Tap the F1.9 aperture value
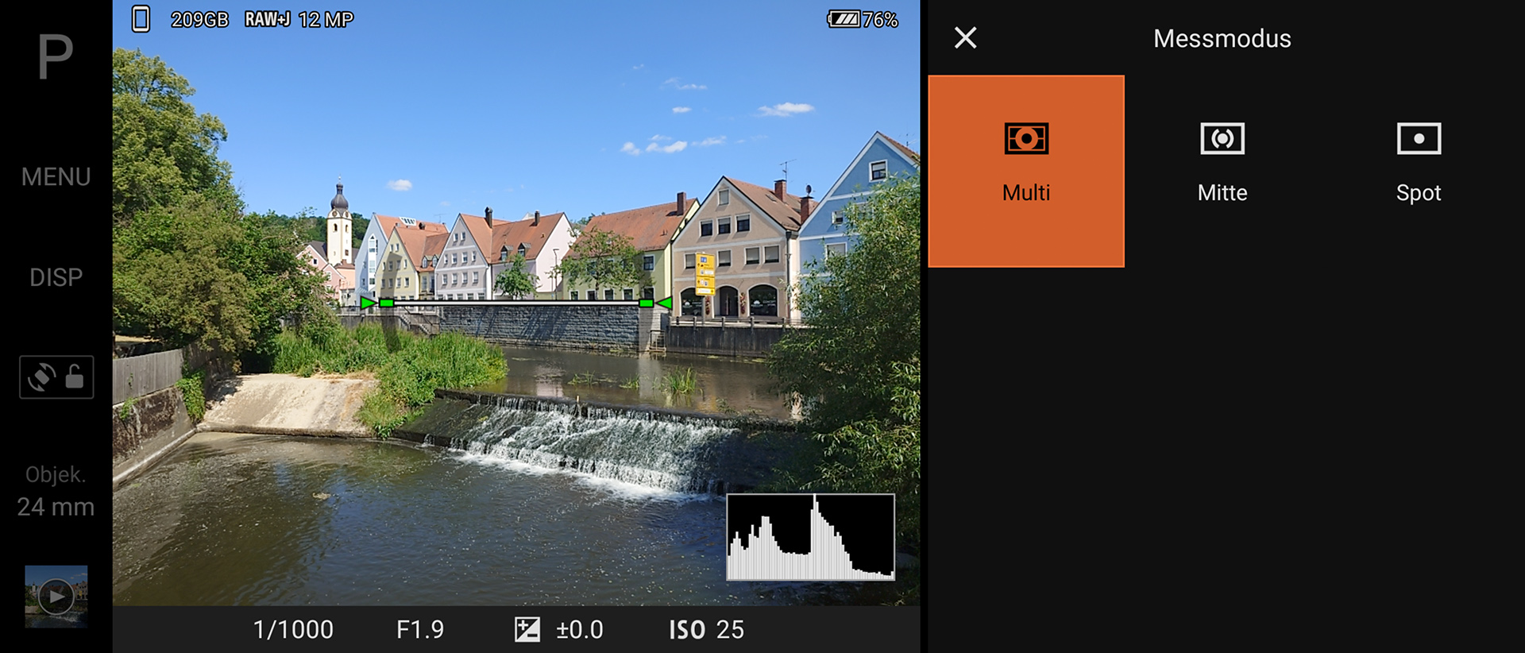The image size is (1525, 653). point(420,629)
